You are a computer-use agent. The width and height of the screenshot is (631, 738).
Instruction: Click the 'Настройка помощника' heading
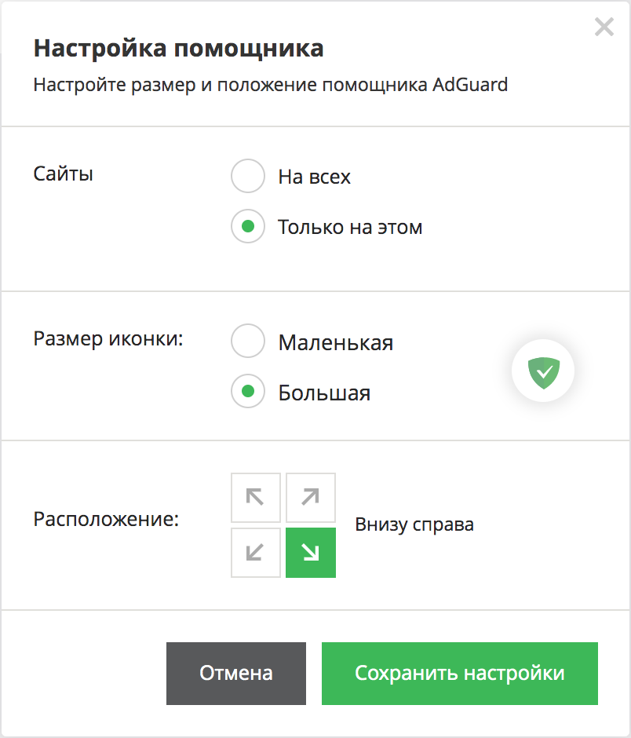(x=179, y=48)
